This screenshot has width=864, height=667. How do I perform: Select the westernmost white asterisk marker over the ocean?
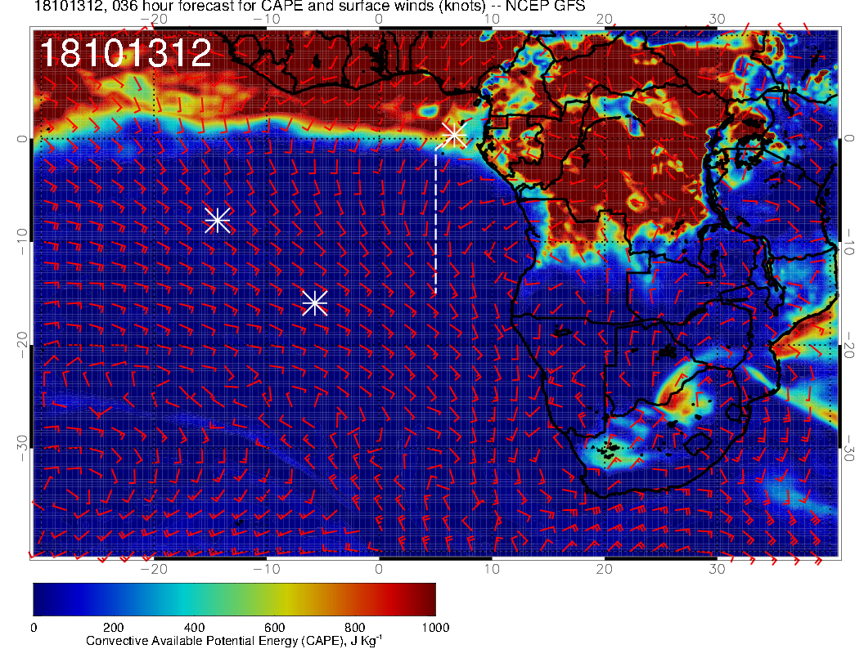(x=218, y=220)
